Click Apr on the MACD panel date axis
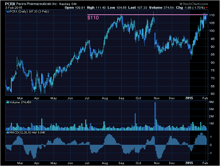Viewport: 220px width, 166px height. 37,163
